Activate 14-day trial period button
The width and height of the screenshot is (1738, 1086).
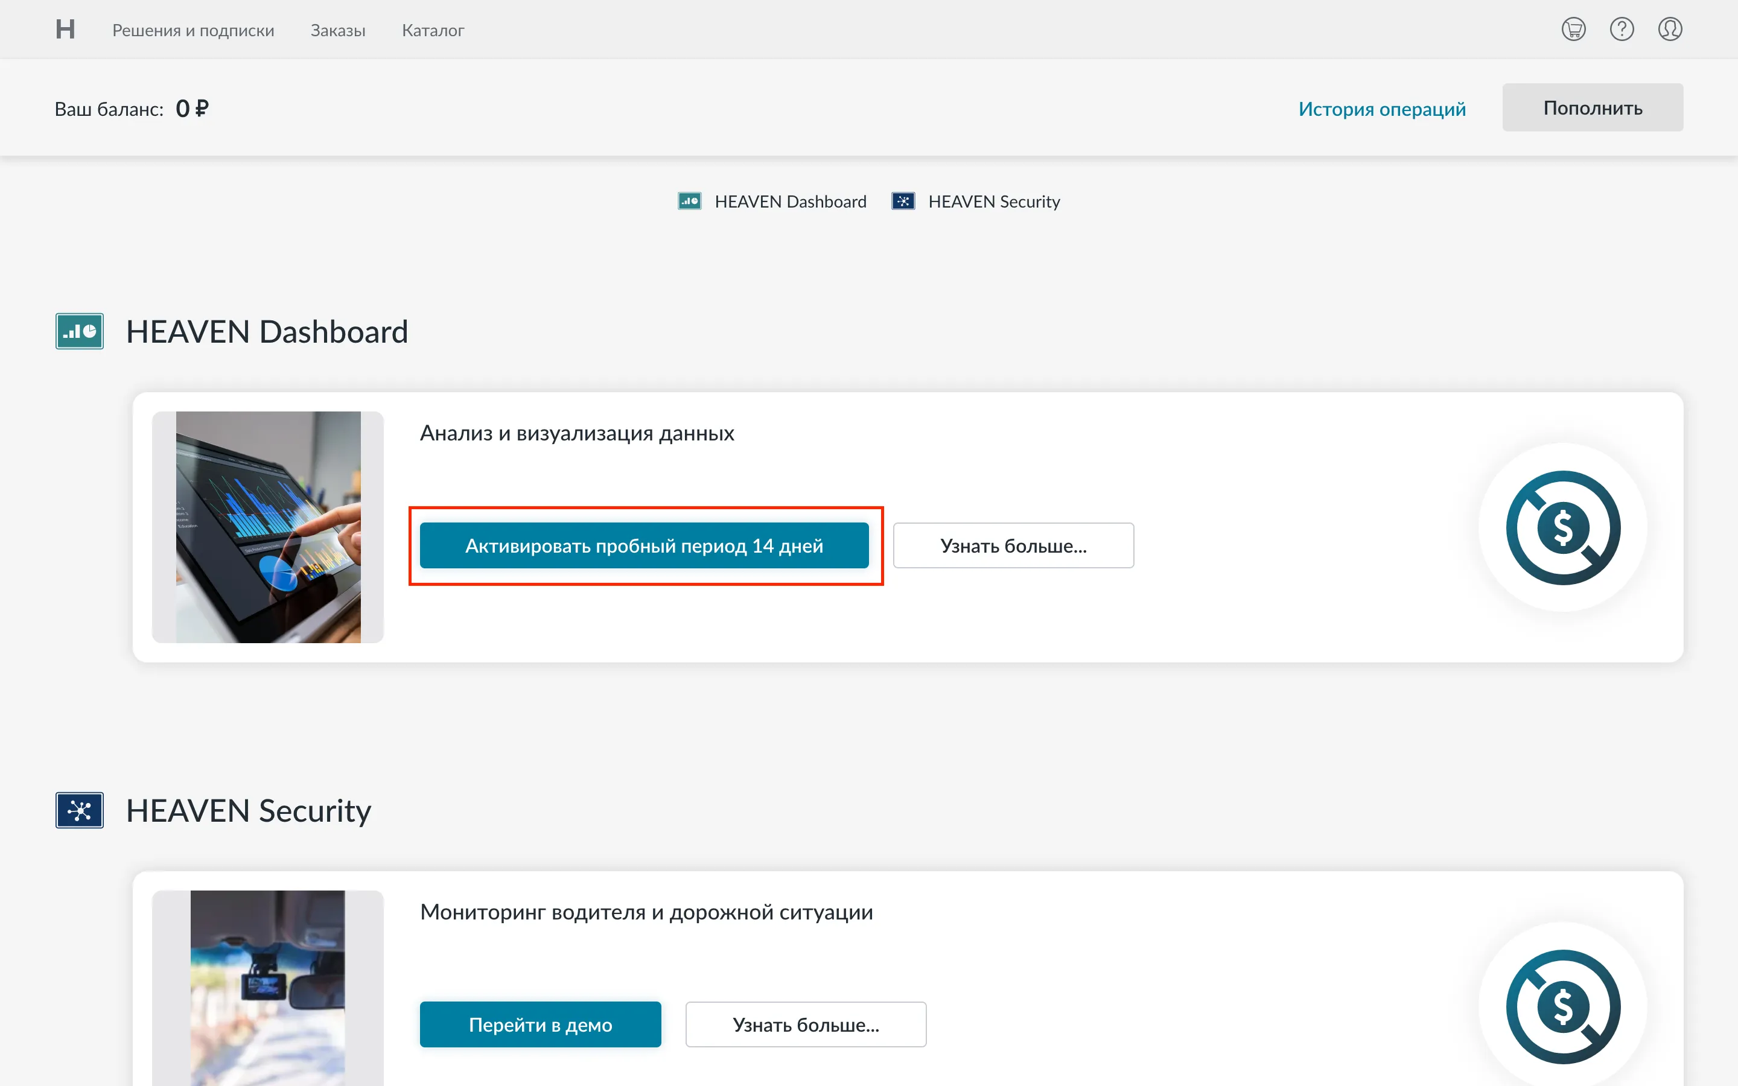(x=645, y=546)
